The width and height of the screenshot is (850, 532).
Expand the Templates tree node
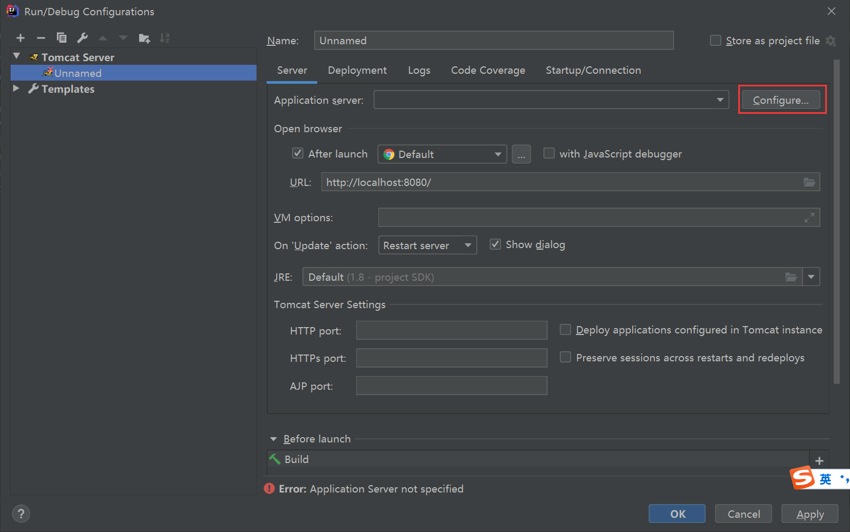(16, 88)
